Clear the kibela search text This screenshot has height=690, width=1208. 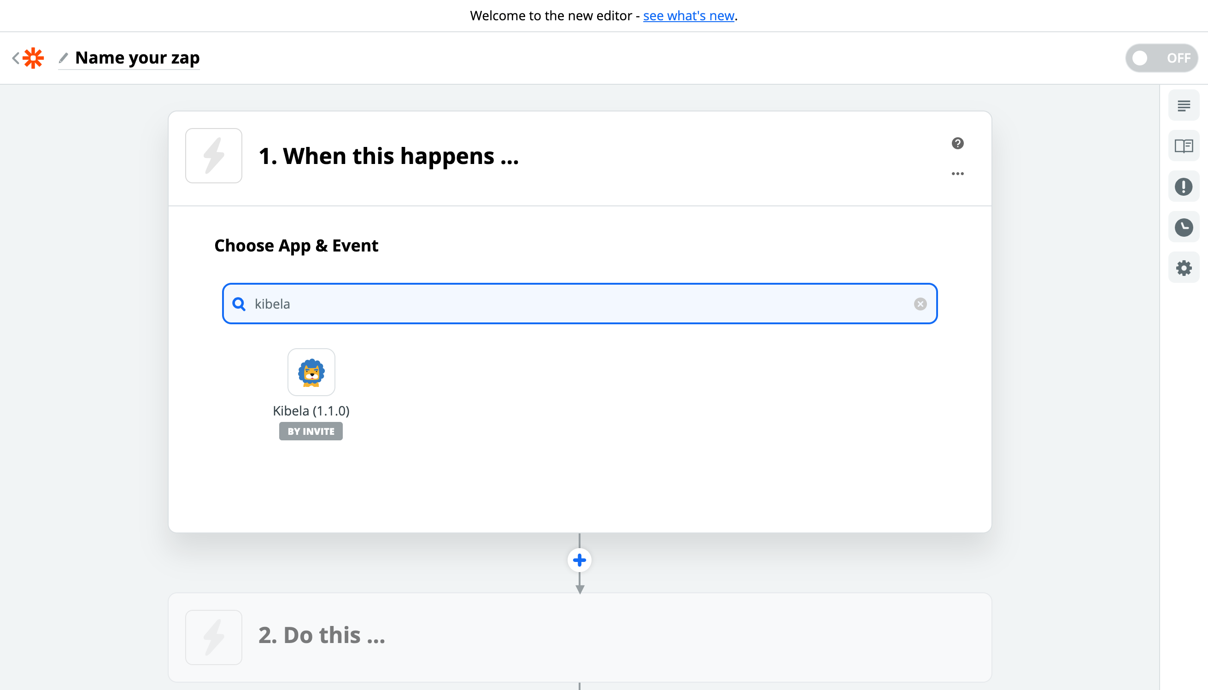920,304
